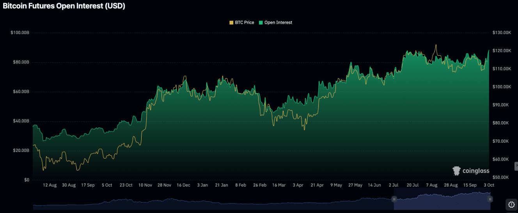Click the highlighted selection in the mini navigator chart
Image resolution: width=518 pixels, height=213 pixels.
point(442,199)
